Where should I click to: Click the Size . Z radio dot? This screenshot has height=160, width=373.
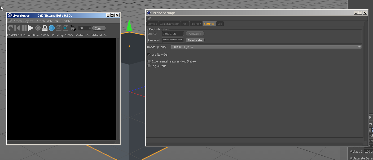pyautogui.click(x=351, y=152)
